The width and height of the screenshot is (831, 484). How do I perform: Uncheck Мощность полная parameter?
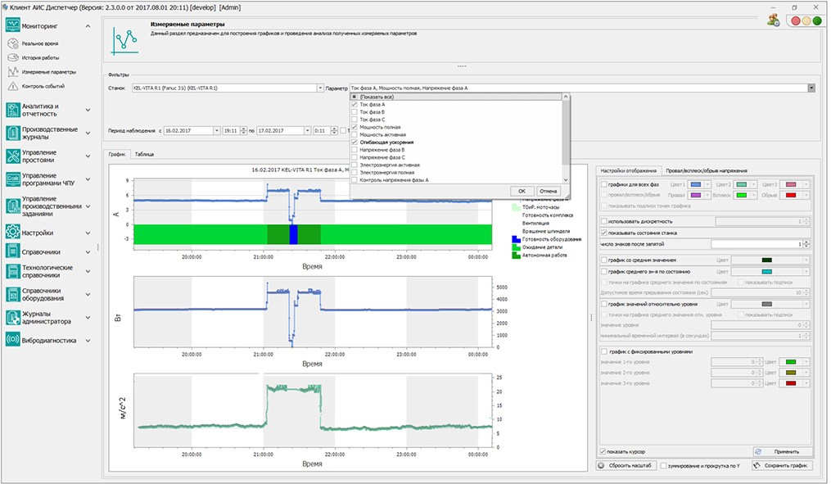tap(355, 127)
